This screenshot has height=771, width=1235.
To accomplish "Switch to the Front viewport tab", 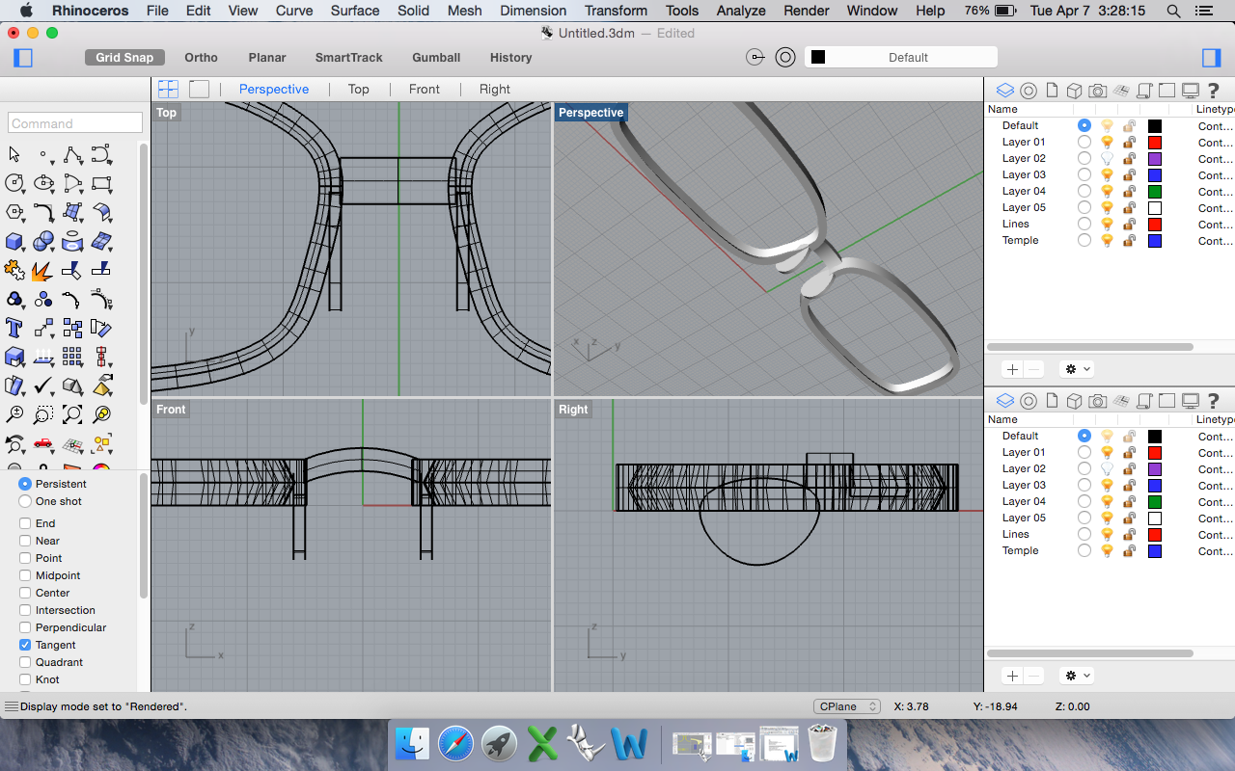I will point(424,89).
